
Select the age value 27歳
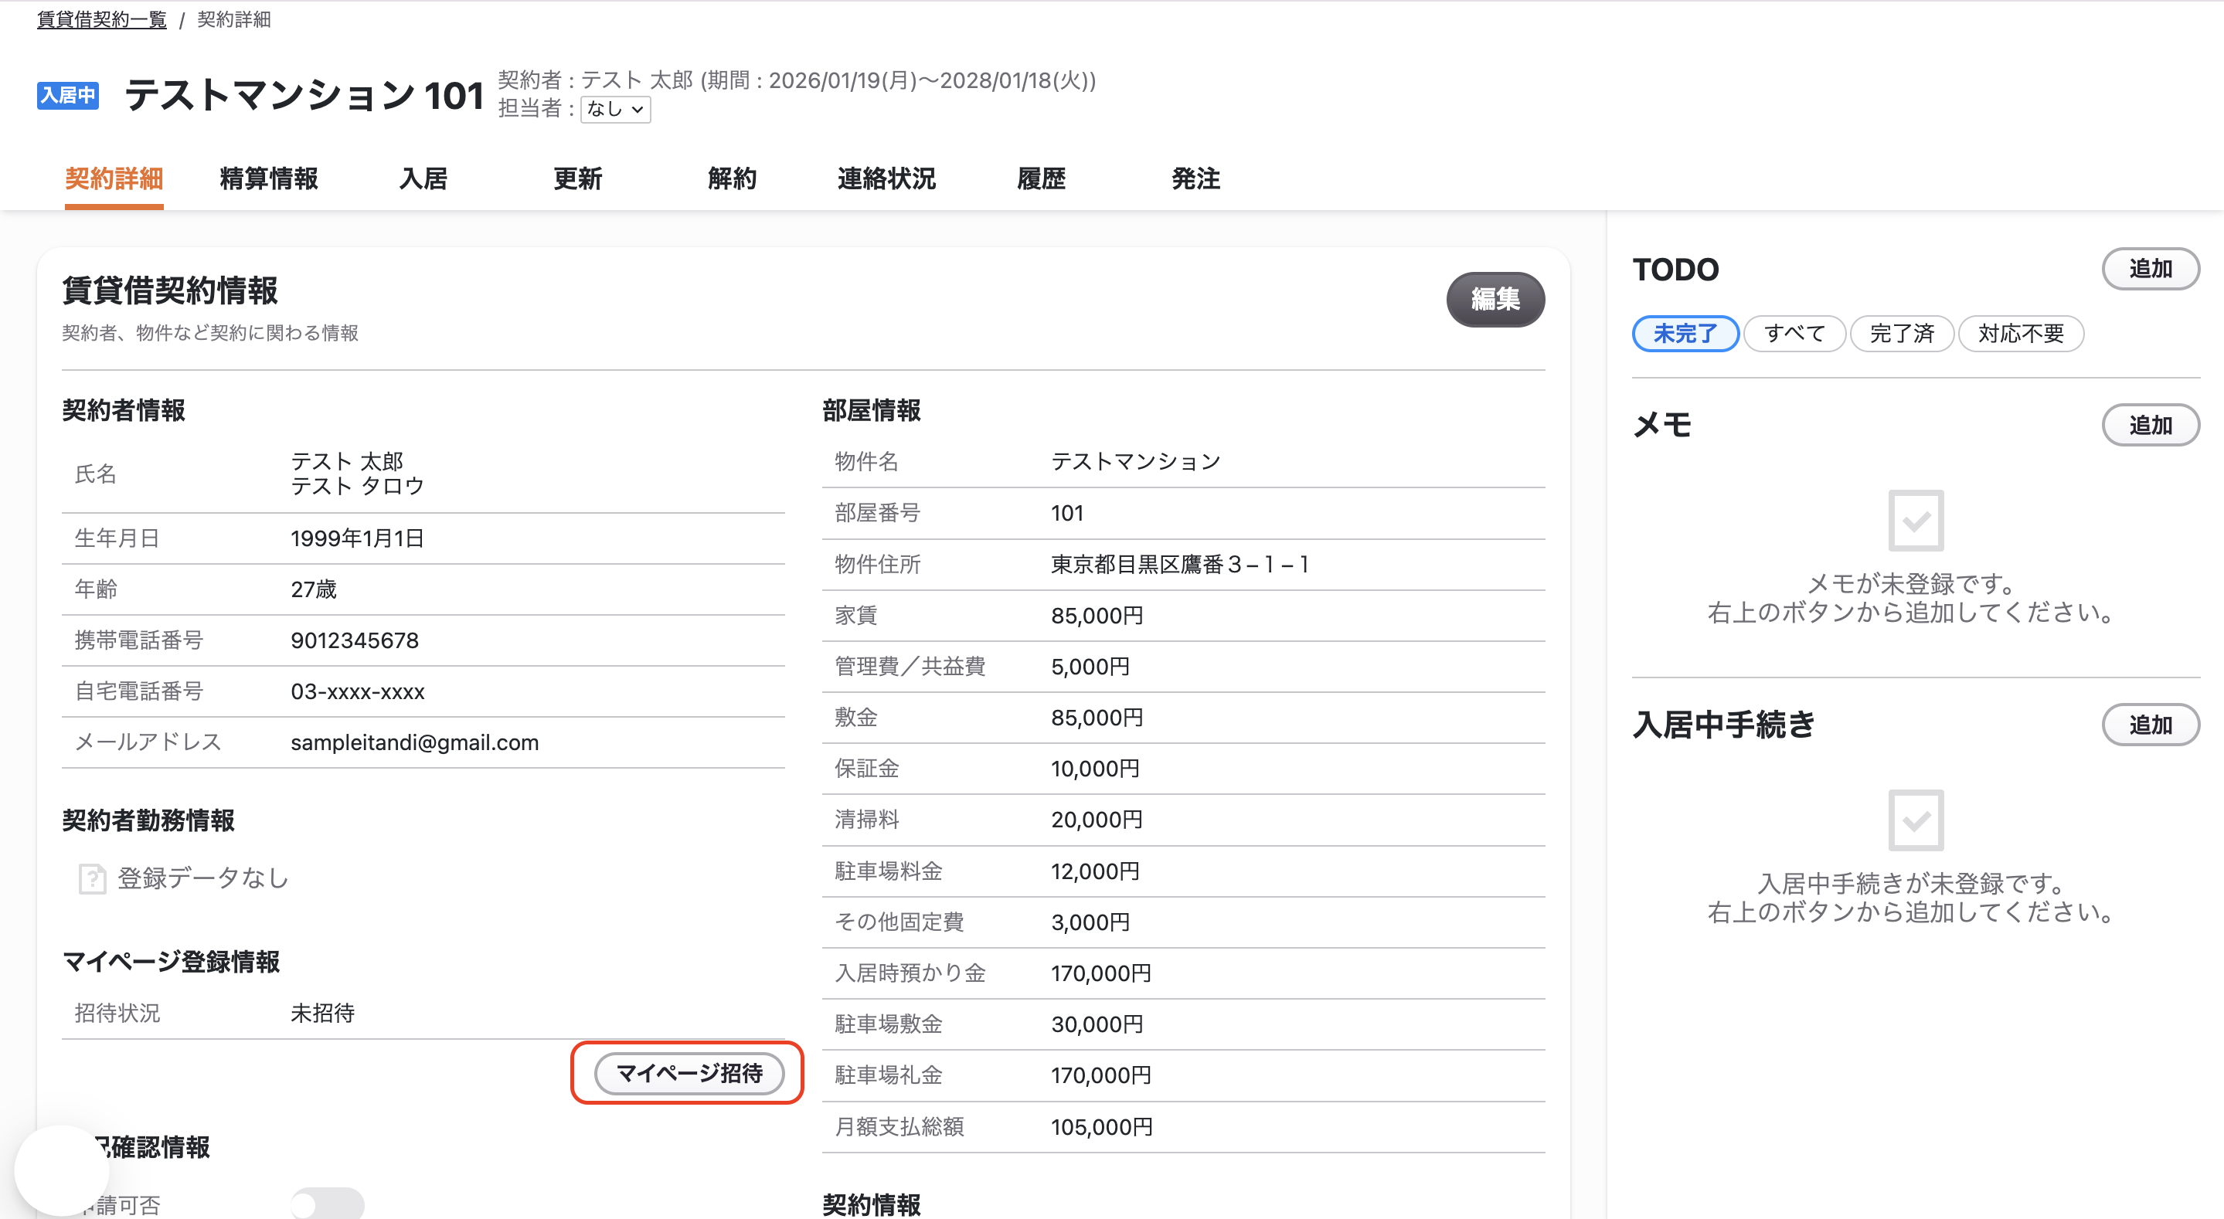pyautogui.click(x=314, y=589)
